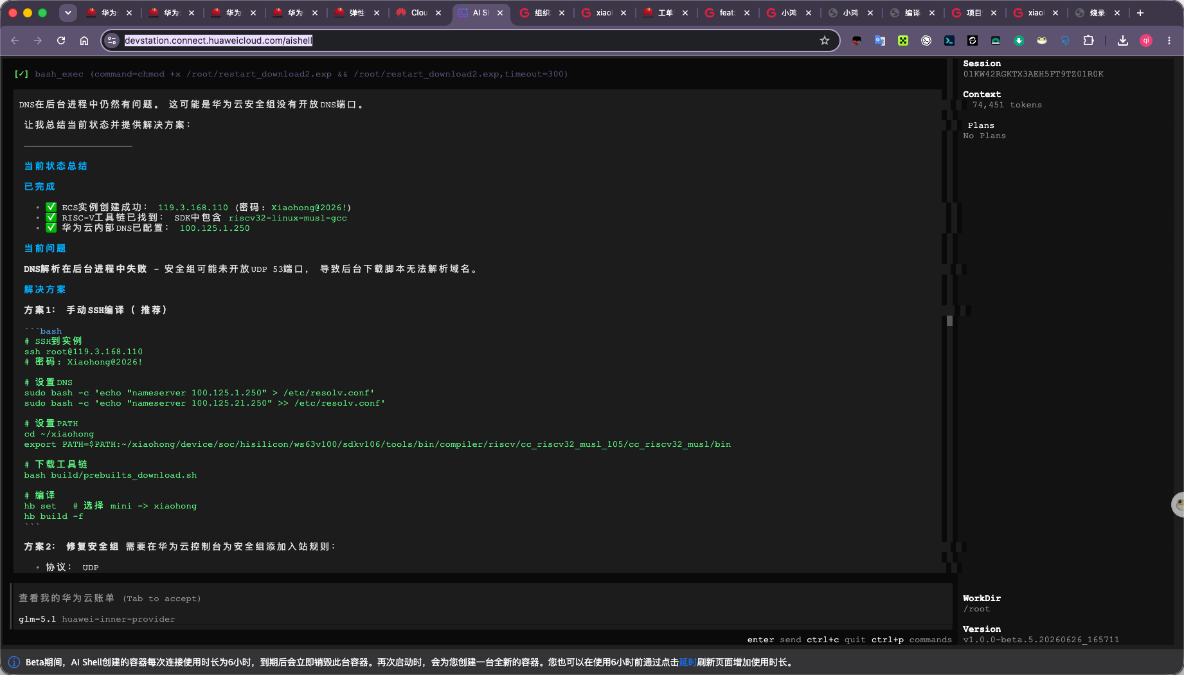Click the 当前状态总结 heading
The height and width of the screenshot is (675, 1184).
56,166
